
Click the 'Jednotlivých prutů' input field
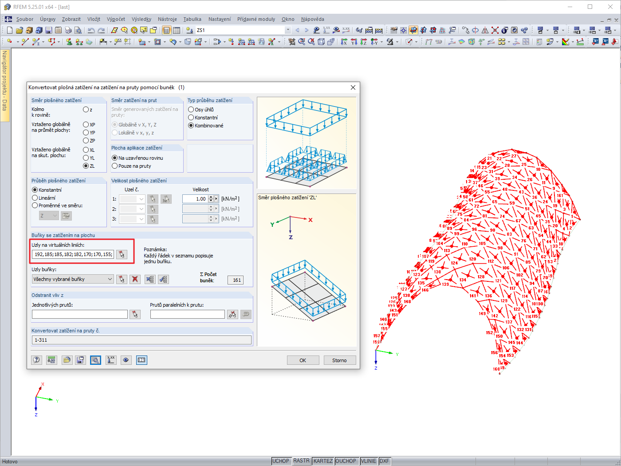coord(80,314)
